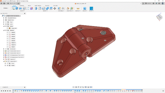Jump to the timeline end

click(x=10, y=91)
